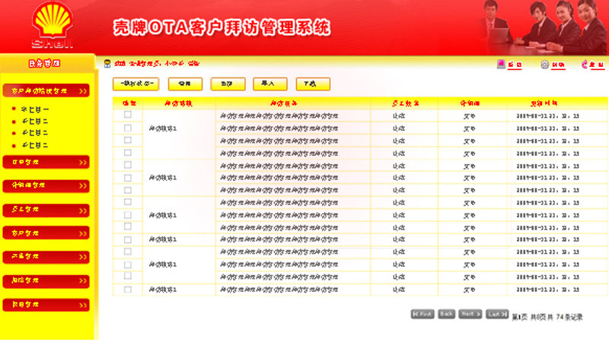This screenshot has height=342, width=609.
Task: Click the 导入 import button
Action: click(x=270, y=84)
